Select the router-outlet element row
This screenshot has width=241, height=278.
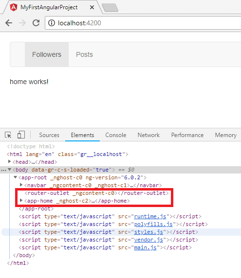pos(96,193)
